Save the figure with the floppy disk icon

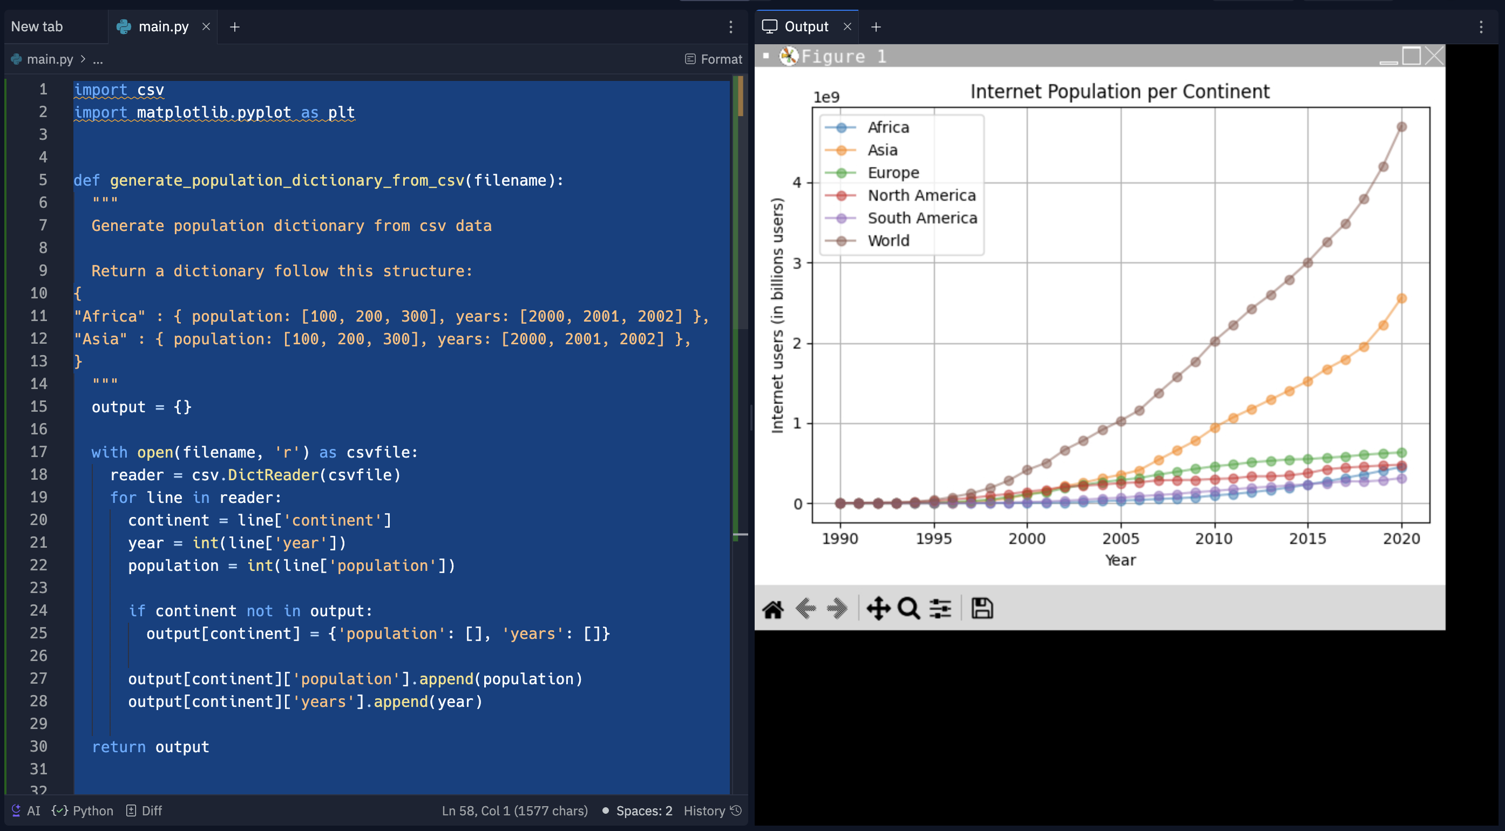tap(982, 608)
